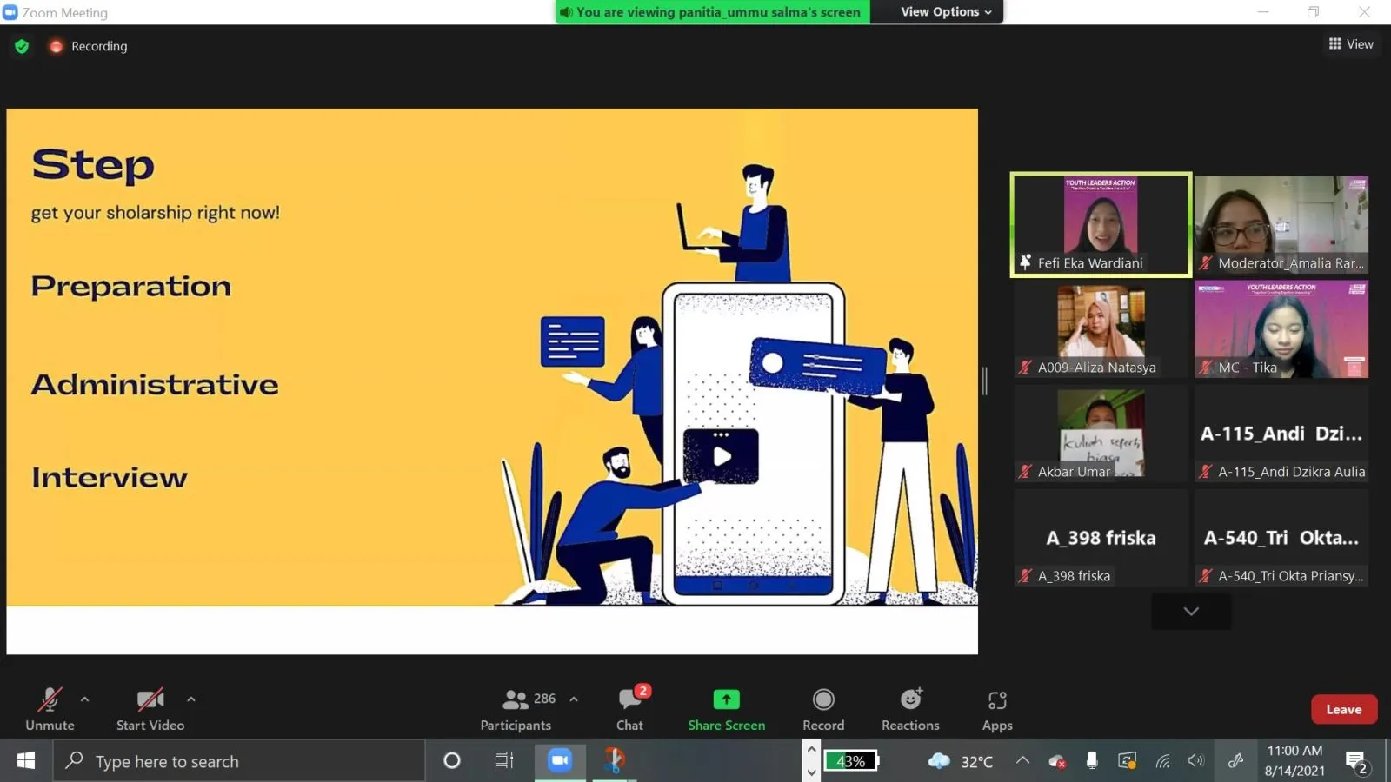Toggle the taskbar microphone tray icon
The height and width of the screenshot is (782, 1391).
tap(1092, 761)
